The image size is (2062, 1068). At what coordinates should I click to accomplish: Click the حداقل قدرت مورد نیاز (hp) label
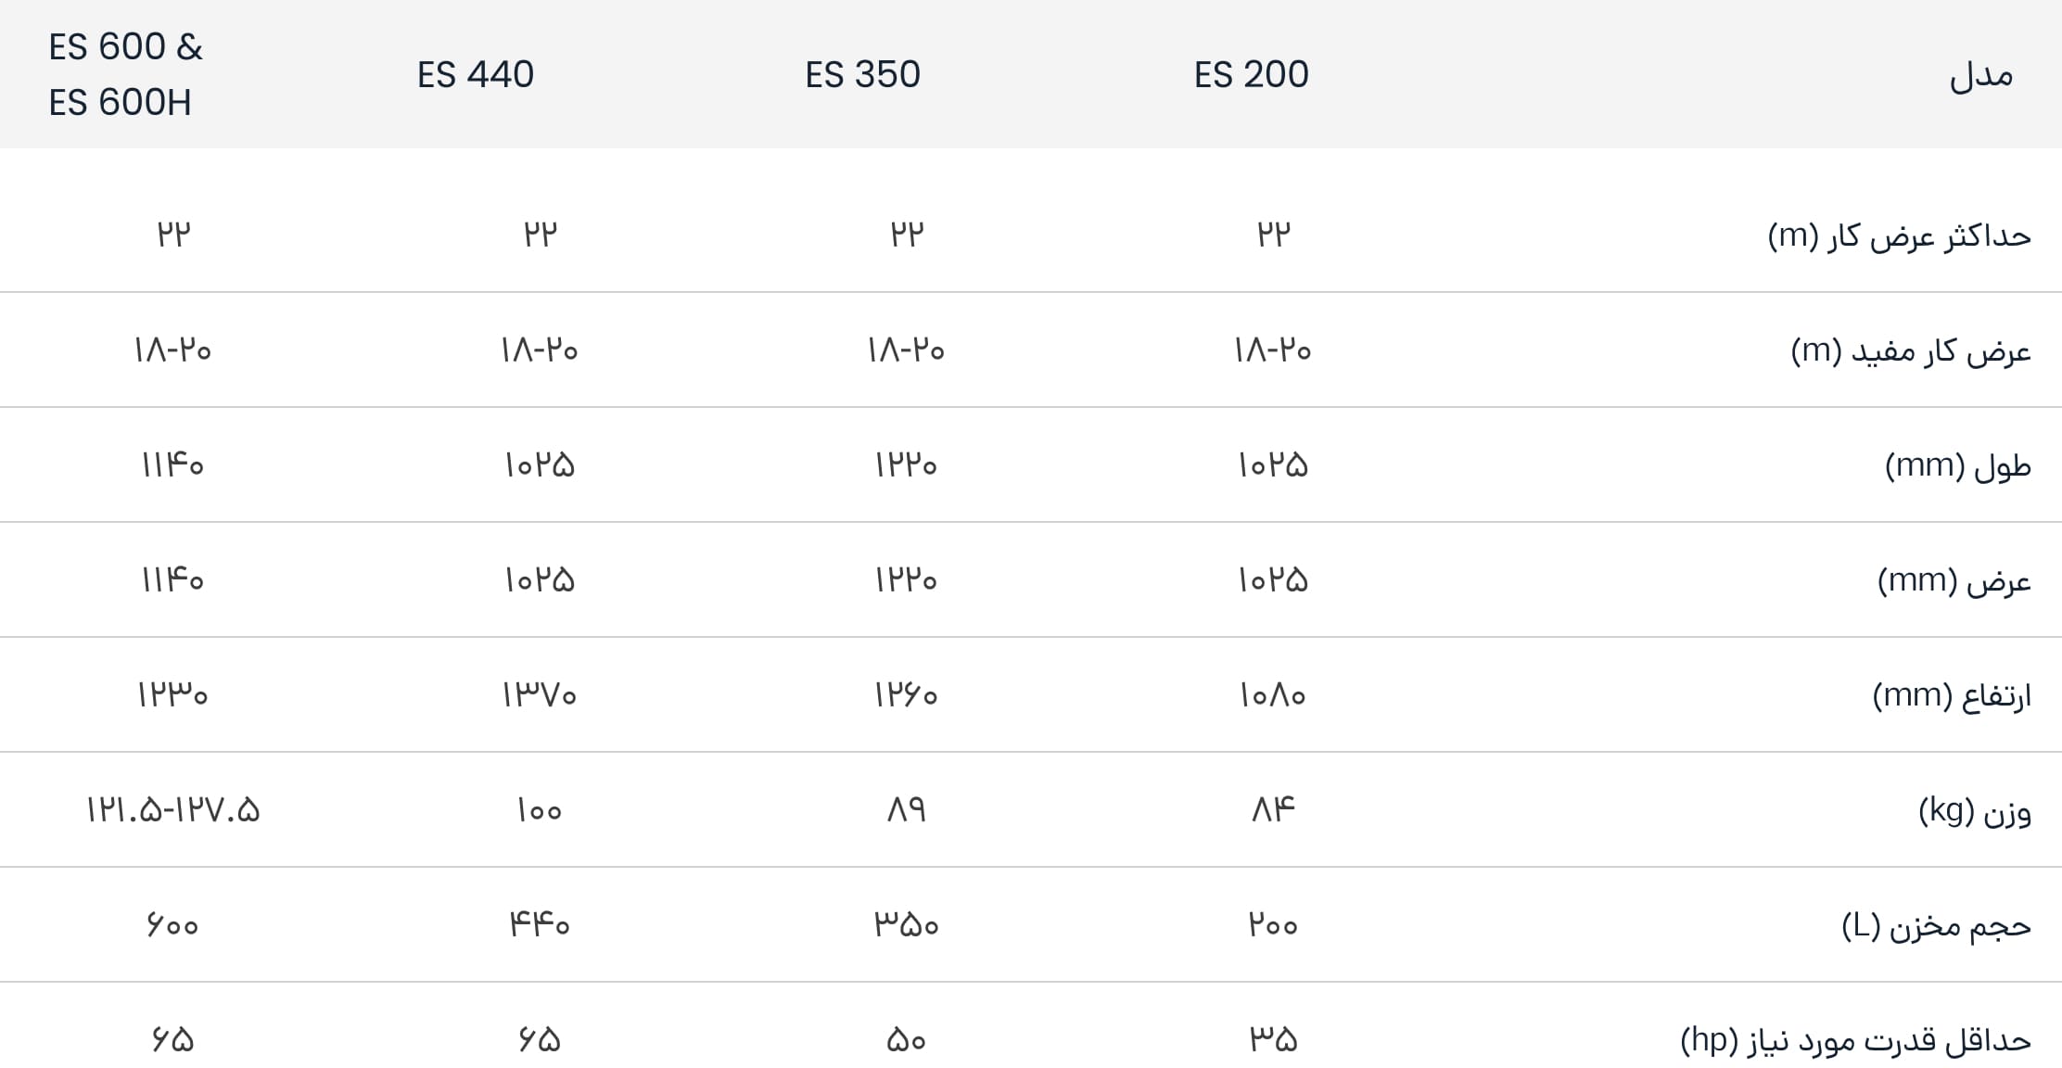[x=1855, y=1041]
